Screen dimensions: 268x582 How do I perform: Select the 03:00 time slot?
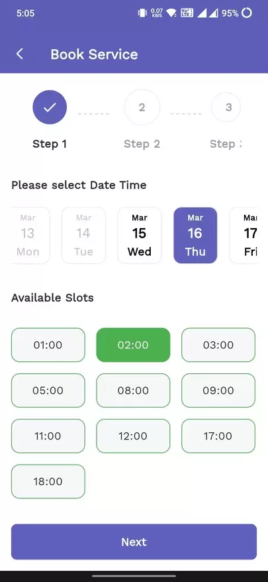tap(218, 345)
